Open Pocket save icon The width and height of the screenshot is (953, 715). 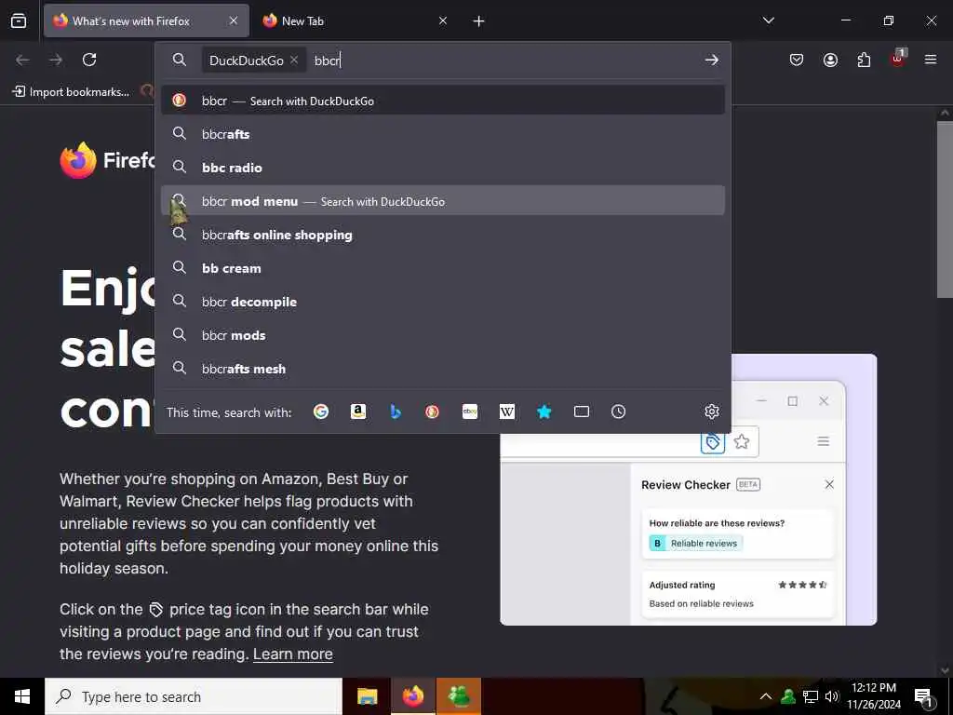(797, 60)
